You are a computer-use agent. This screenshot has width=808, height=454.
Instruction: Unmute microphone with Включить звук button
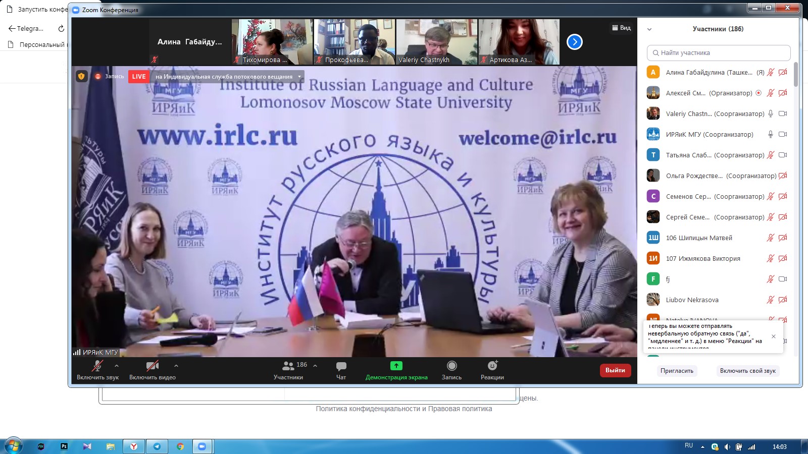click(x=97, y=370)
